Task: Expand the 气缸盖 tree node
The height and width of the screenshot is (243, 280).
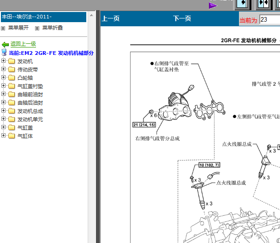Action: tap(3, 127)
